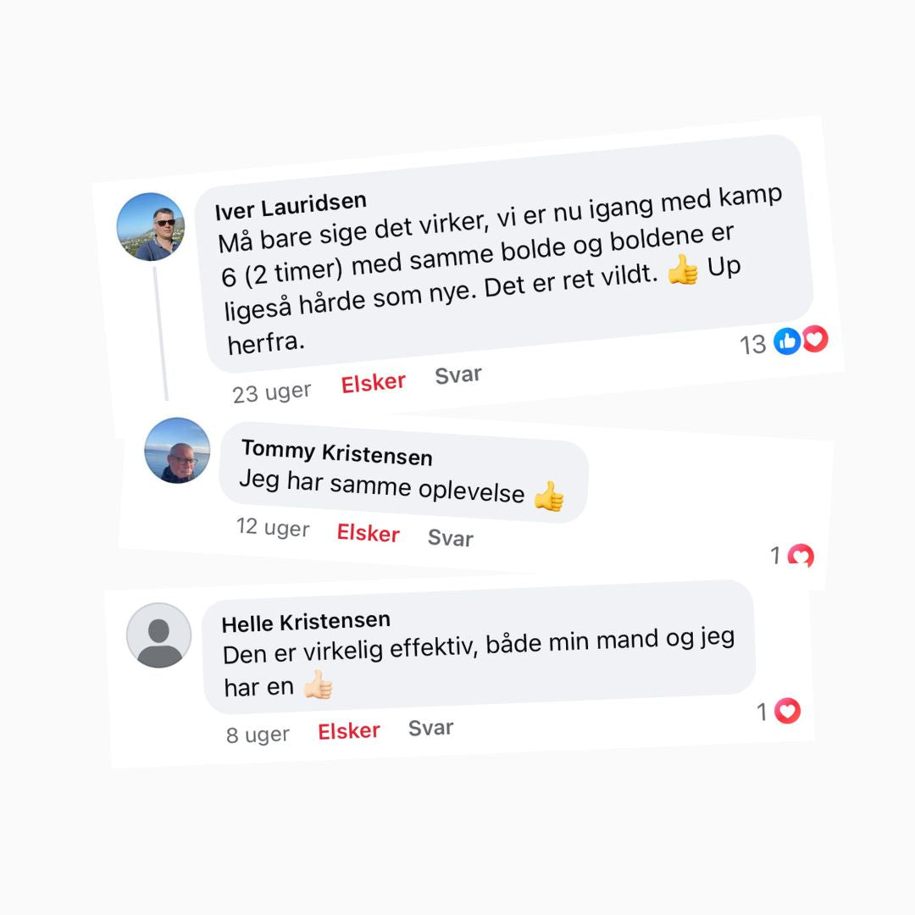Click Svar under Helle Kristensen's comment
The width and height of the screenshot is (915, 915).
click(x=430, y=729)
